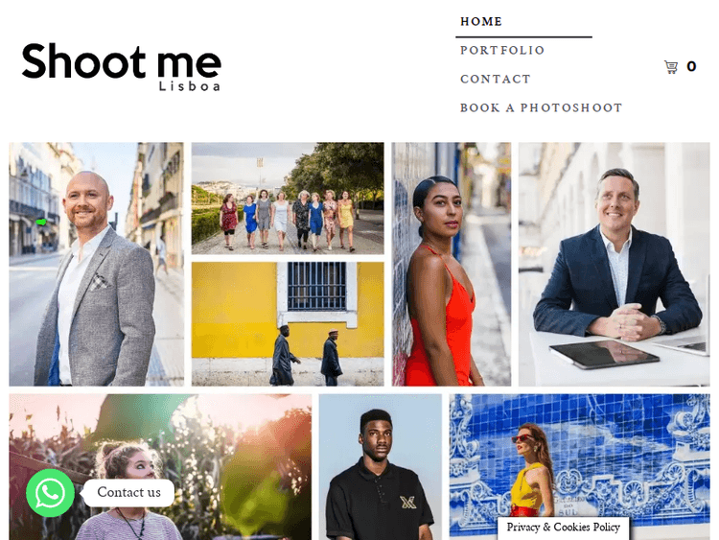719x540 pixels.
Task: Open Book a Photoshoot link
Action: click(x=541, y=107)
